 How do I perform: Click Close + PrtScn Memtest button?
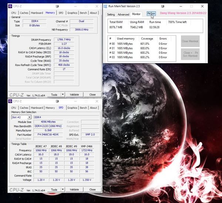190,54
